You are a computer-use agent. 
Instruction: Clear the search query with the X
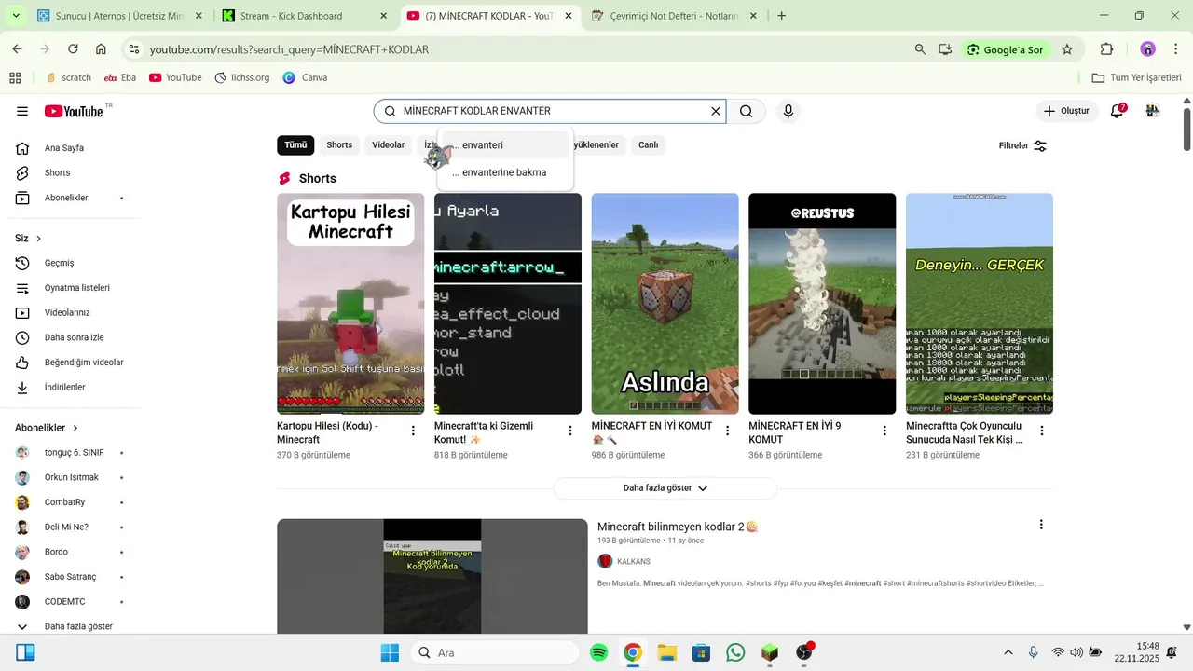tap(716, 112)
